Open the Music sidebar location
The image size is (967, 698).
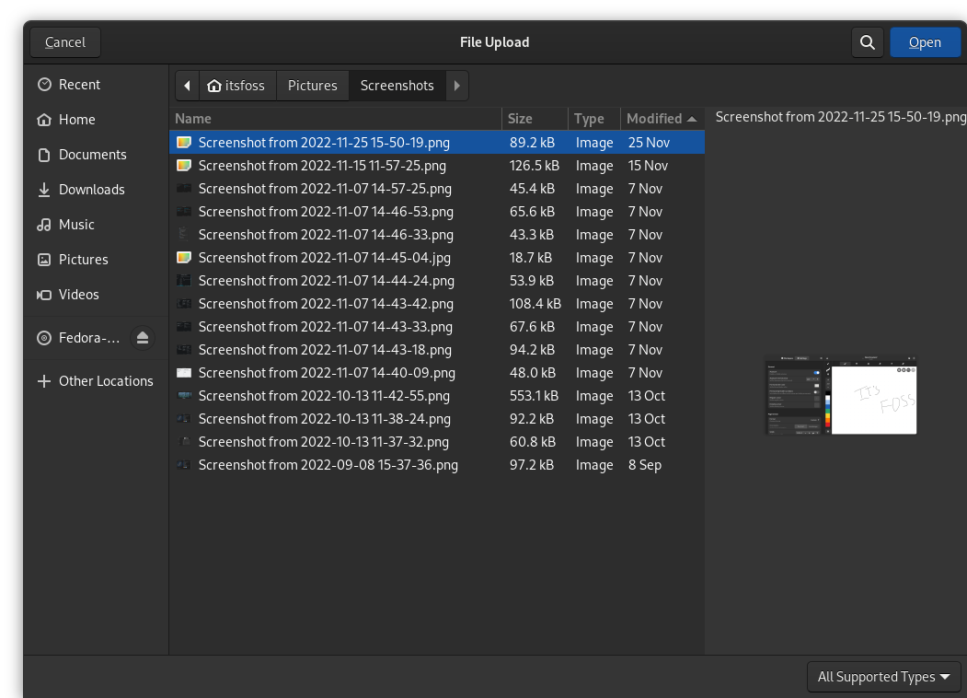(x=77, y=224)
